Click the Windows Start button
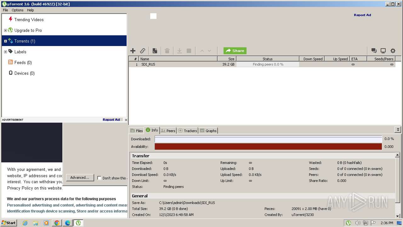This screenshot has width=403, height=227. coord(9,223)
